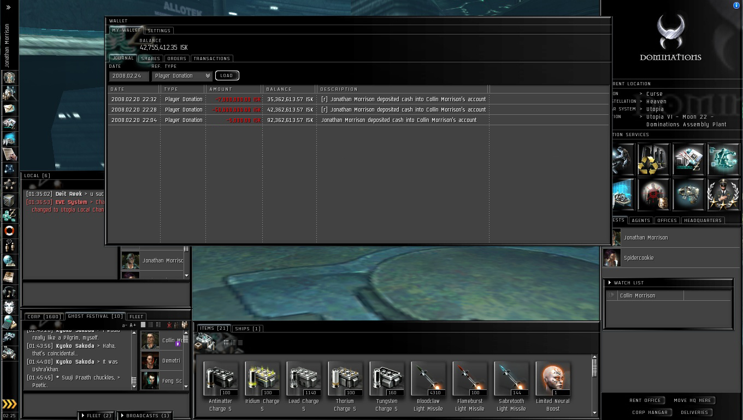Open the teal robot station service icon
743x420 pixels.
(723, 160)
